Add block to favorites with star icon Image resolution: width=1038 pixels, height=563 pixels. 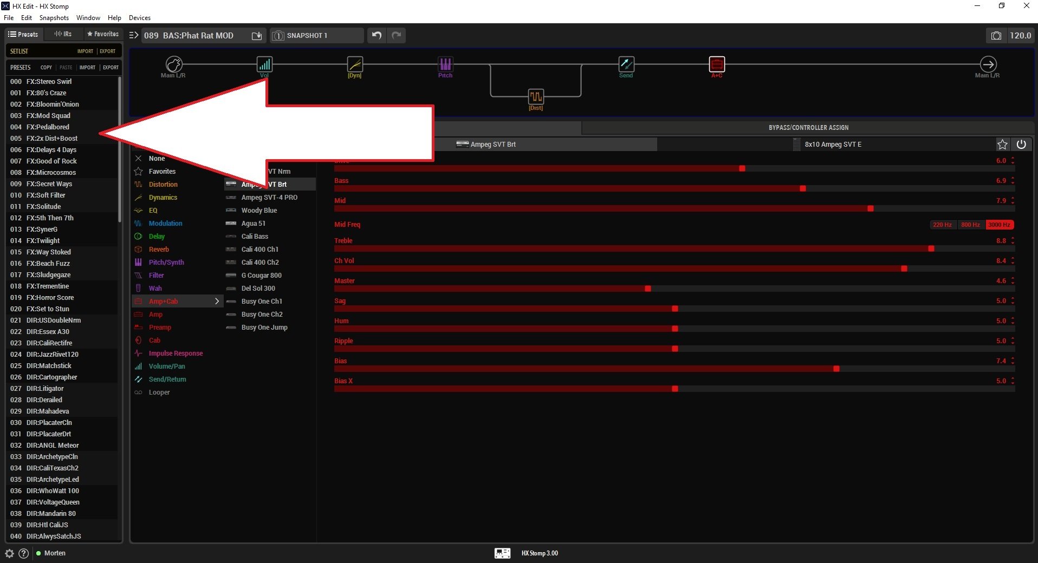tap(1002, 145)
